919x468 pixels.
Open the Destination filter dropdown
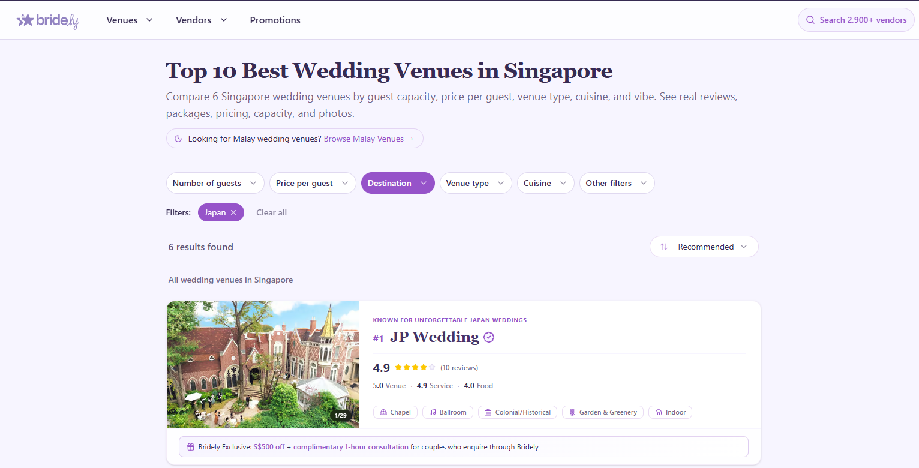click(x=398, y=183)
